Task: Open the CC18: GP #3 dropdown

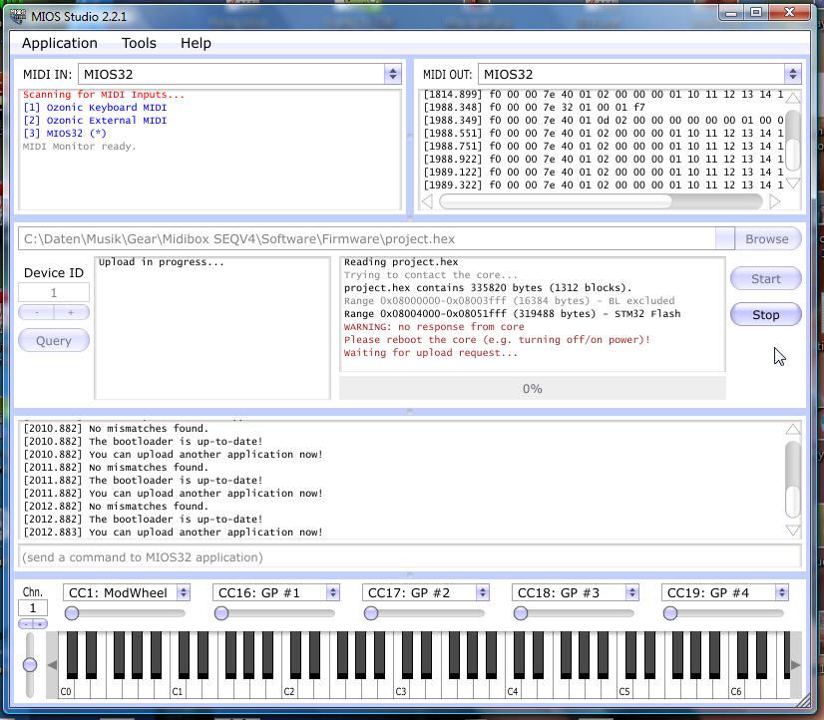Action: coord(576,593)
